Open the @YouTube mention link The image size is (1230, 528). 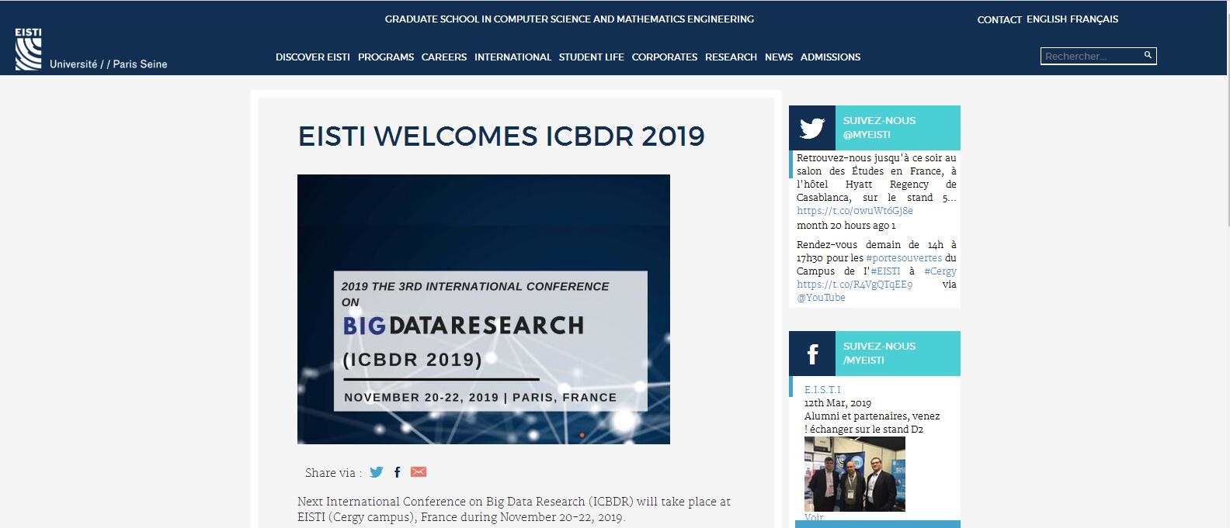click(x=821, y=298)
